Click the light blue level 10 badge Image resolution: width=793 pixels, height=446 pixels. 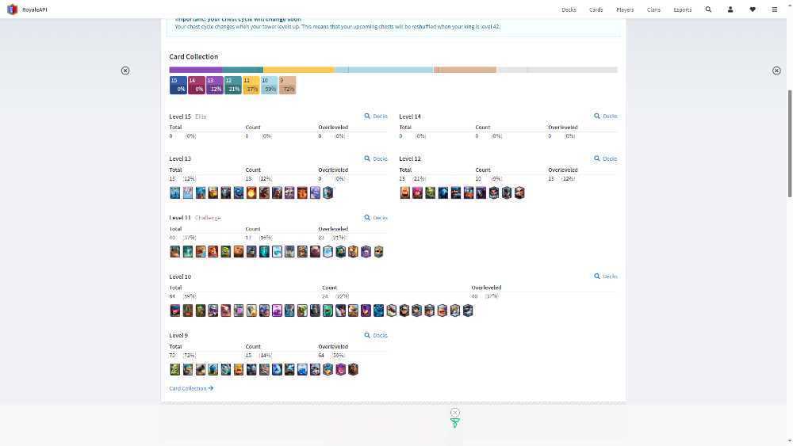click(269, 85)
